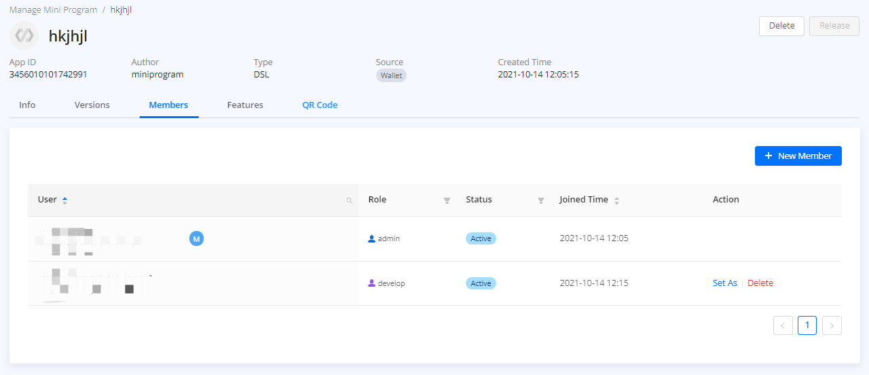Click the mini program logo icon
This screenshot has height=375, width=869.
[x=24, y=35]
